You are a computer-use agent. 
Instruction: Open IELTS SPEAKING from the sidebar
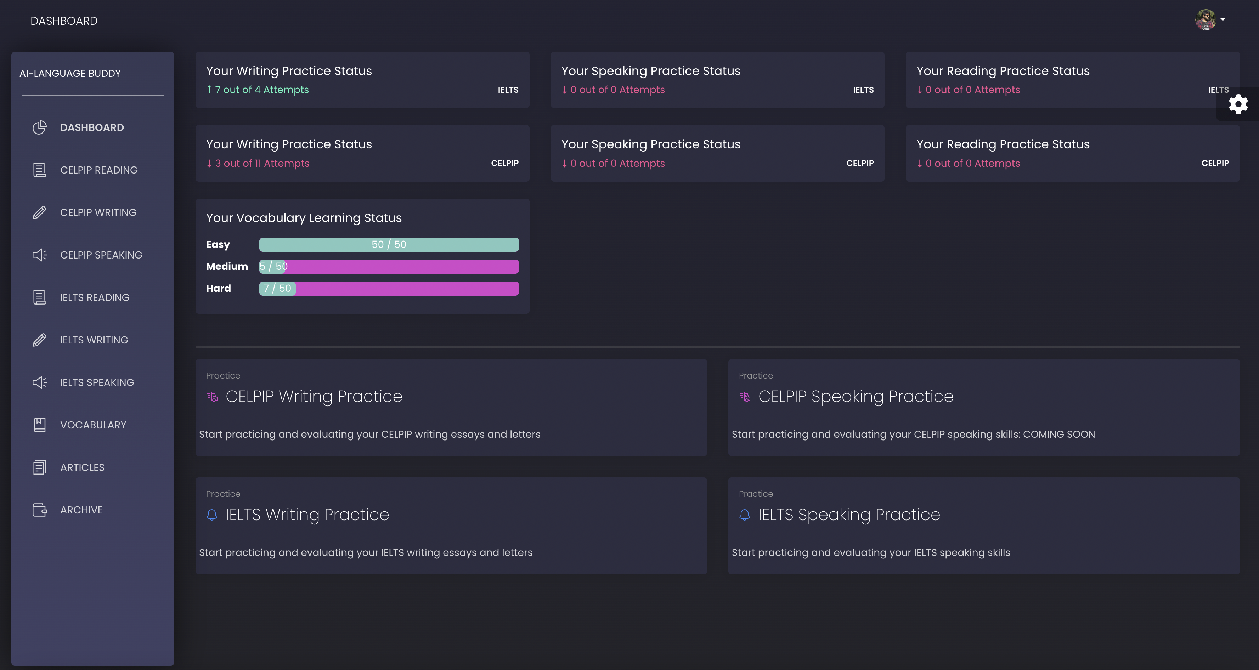click(97, 383)
